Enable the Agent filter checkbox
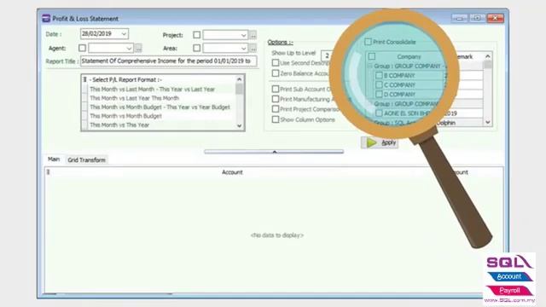This screenshot has height=307, width=546. pos(82,48)
